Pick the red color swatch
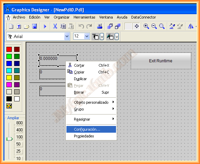This screenshot has width=200, height=164. click(9, 49)
